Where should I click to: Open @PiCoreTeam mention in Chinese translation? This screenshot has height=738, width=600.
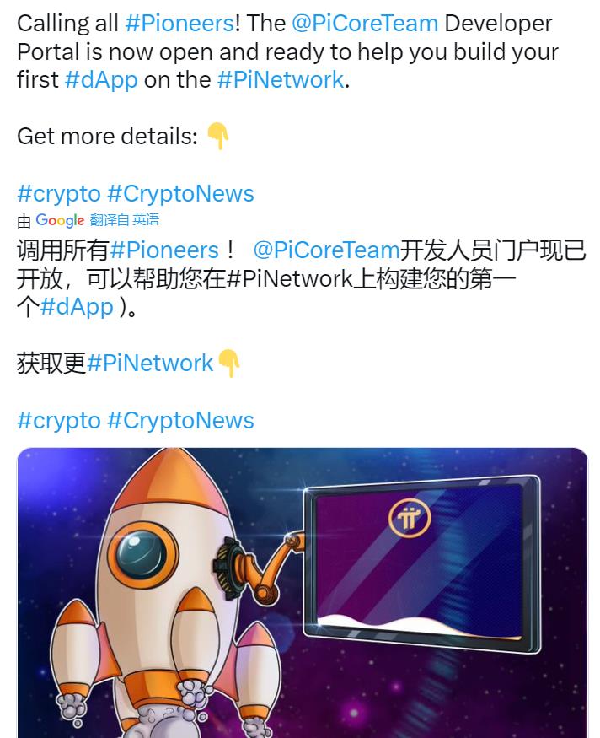(x=326, y=250)
